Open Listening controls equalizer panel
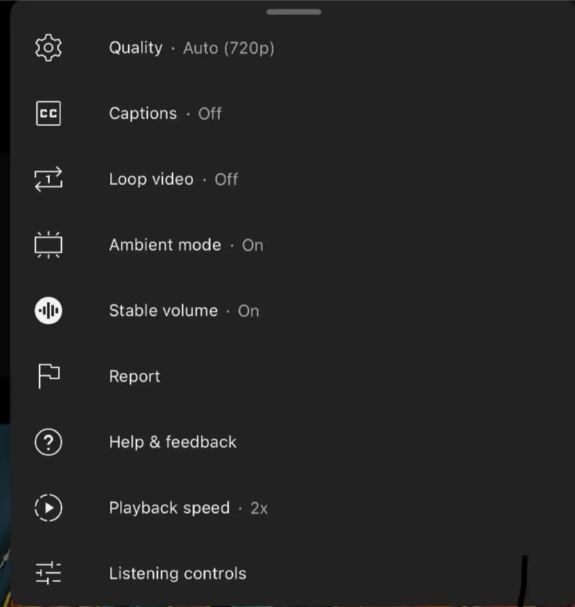This screenshot has height=607, width=575. click(x=177, y=573)
